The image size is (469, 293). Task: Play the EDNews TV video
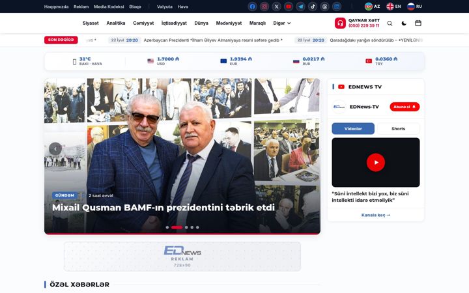[376, 162]
